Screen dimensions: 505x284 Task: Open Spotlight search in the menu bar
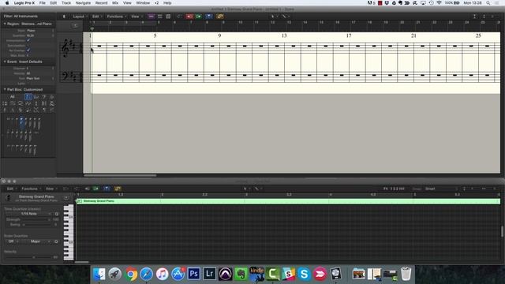point(488,3)
